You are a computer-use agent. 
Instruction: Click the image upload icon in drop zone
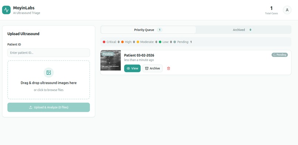(49, 72)
